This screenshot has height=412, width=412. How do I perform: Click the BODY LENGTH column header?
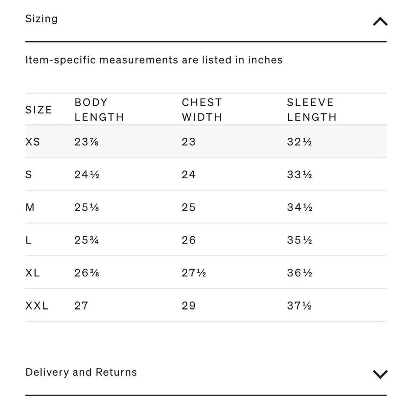[99, 110]
